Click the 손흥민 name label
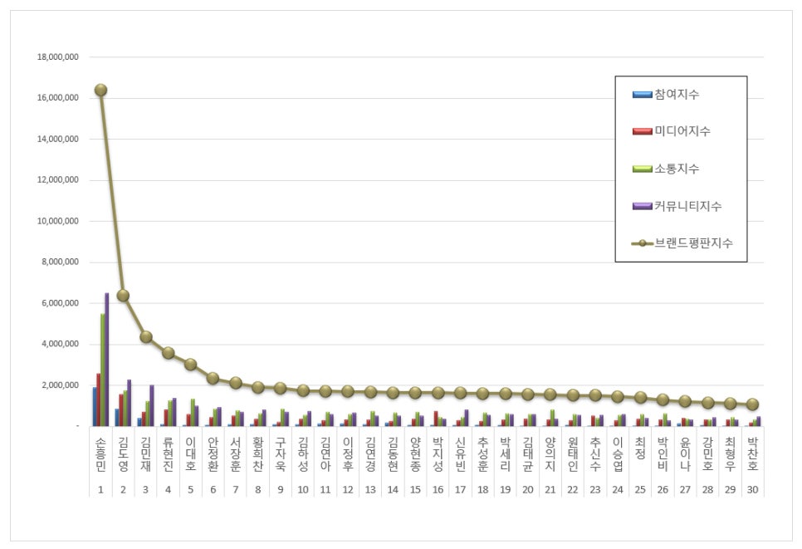This screenshot has height=549, width=802. (100, 453)
